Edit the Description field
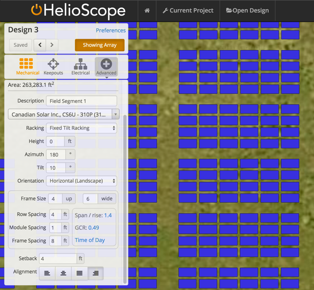 pos(82,101)
